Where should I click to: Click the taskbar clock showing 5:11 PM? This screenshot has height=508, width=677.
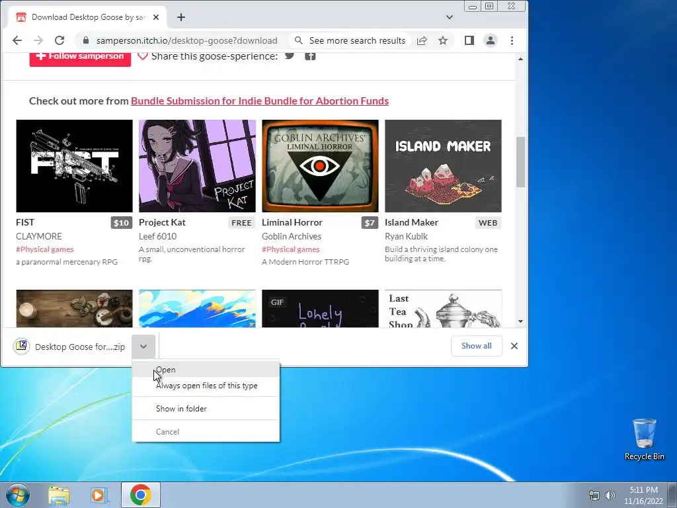[643, 495]
